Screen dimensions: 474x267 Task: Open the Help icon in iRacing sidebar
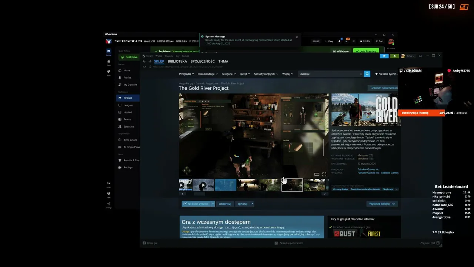(x=109, y=194)
